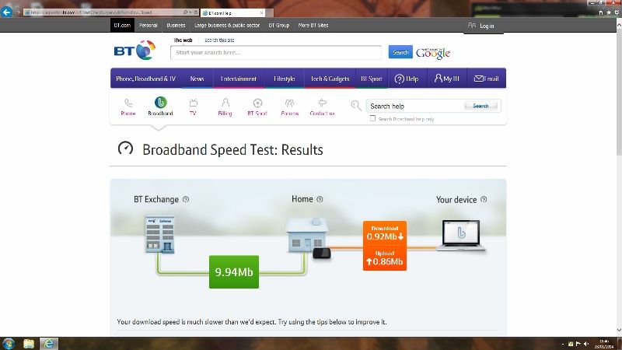Open the News menu item

(x=197, y=79)
